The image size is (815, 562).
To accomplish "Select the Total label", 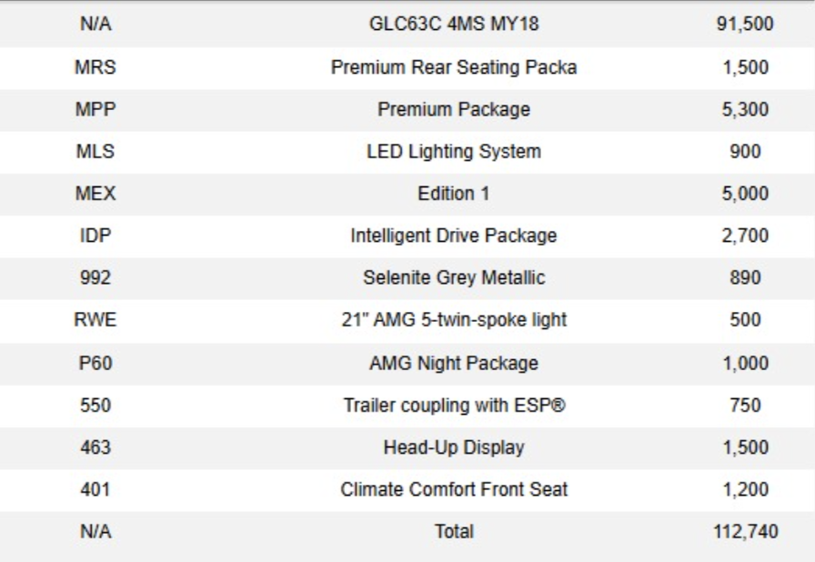I will (454, 531).
